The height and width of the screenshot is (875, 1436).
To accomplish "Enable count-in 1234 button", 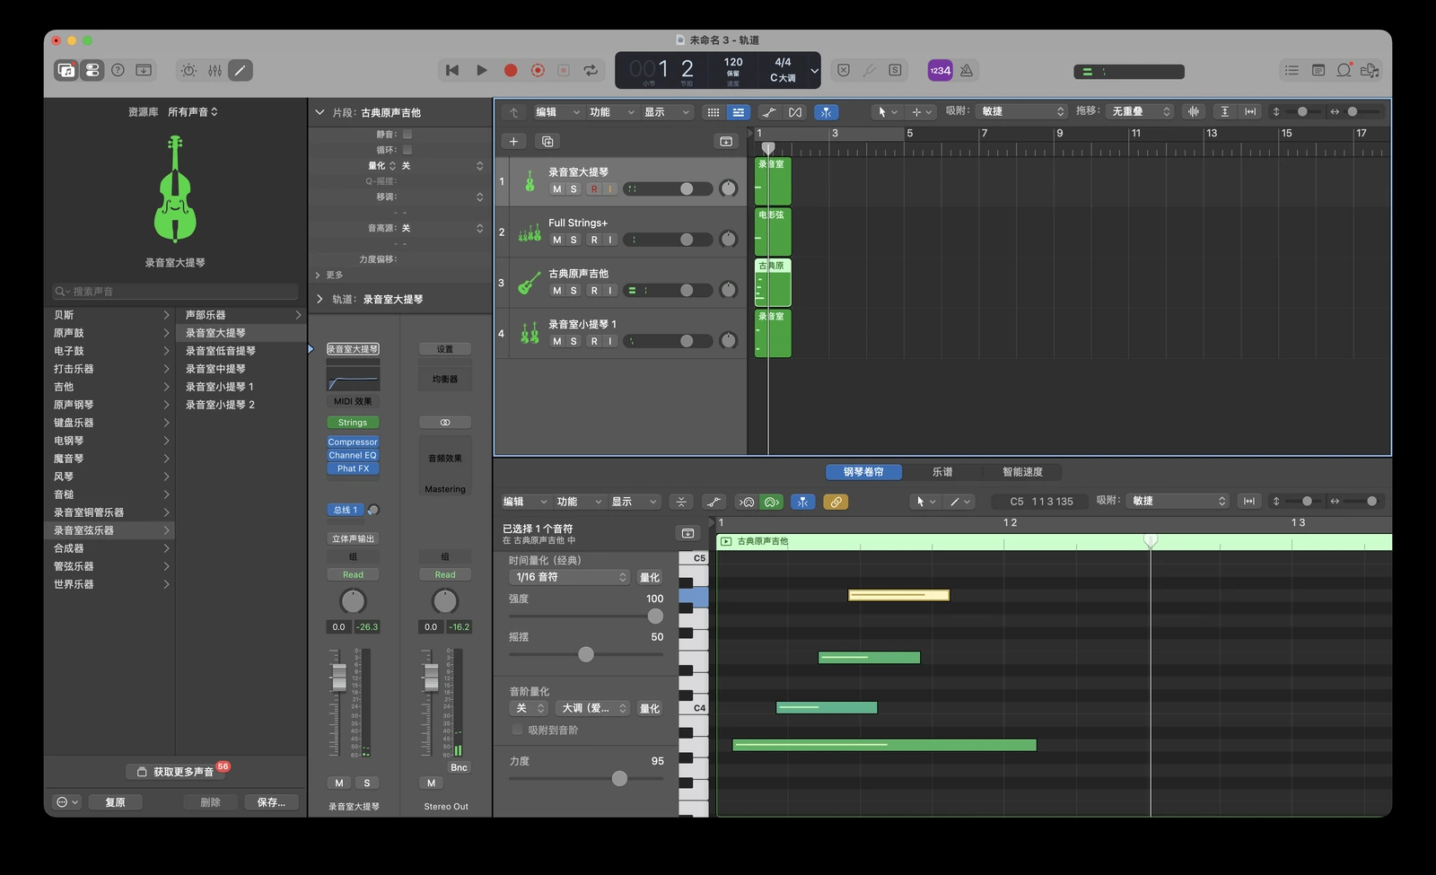I will click(940, 70).
